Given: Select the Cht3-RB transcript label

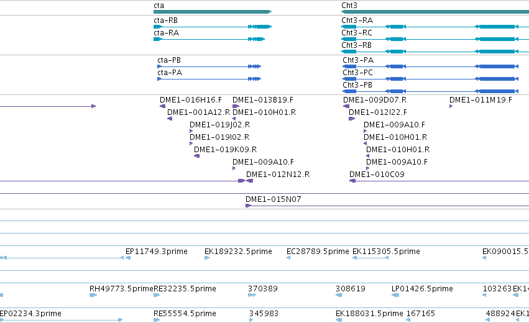Looking at the screenshot, I should (357, 45).
